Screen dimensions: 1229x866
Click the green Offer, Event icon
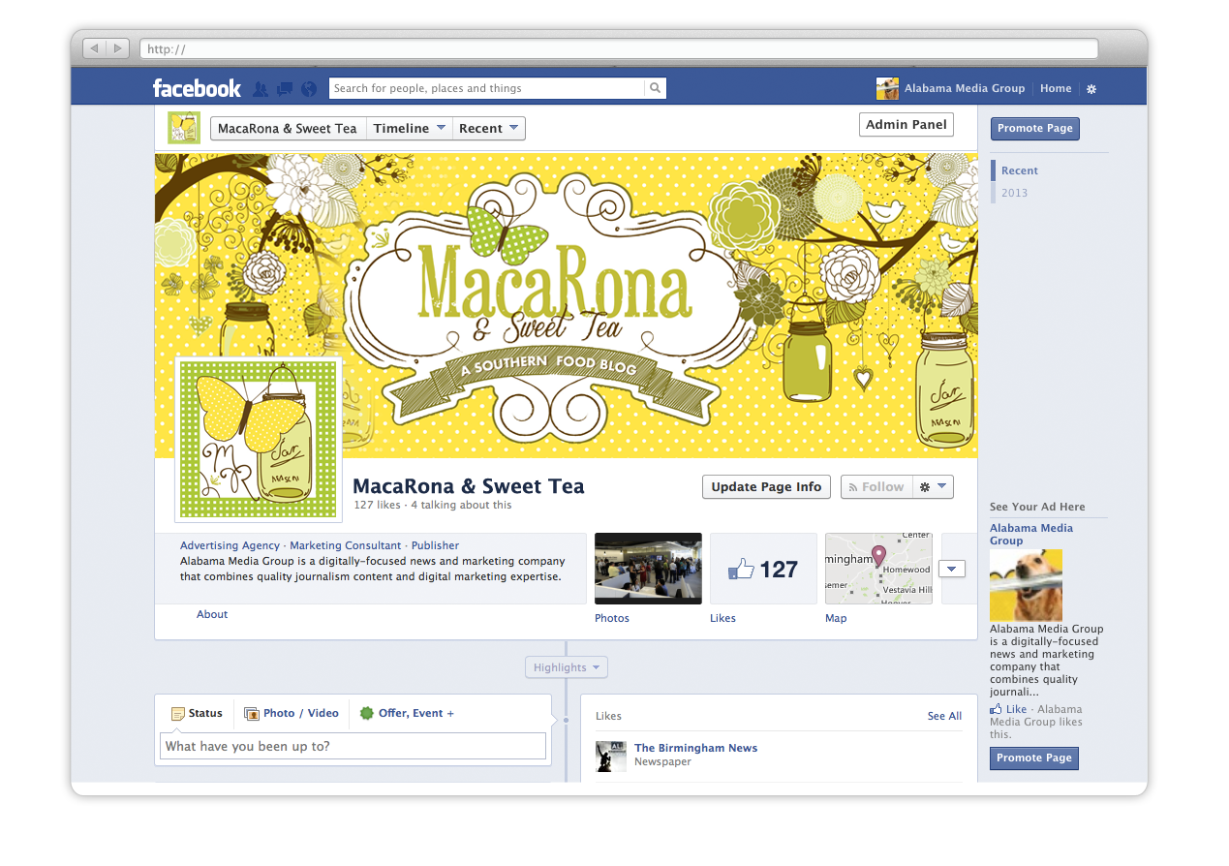(366, 713)
